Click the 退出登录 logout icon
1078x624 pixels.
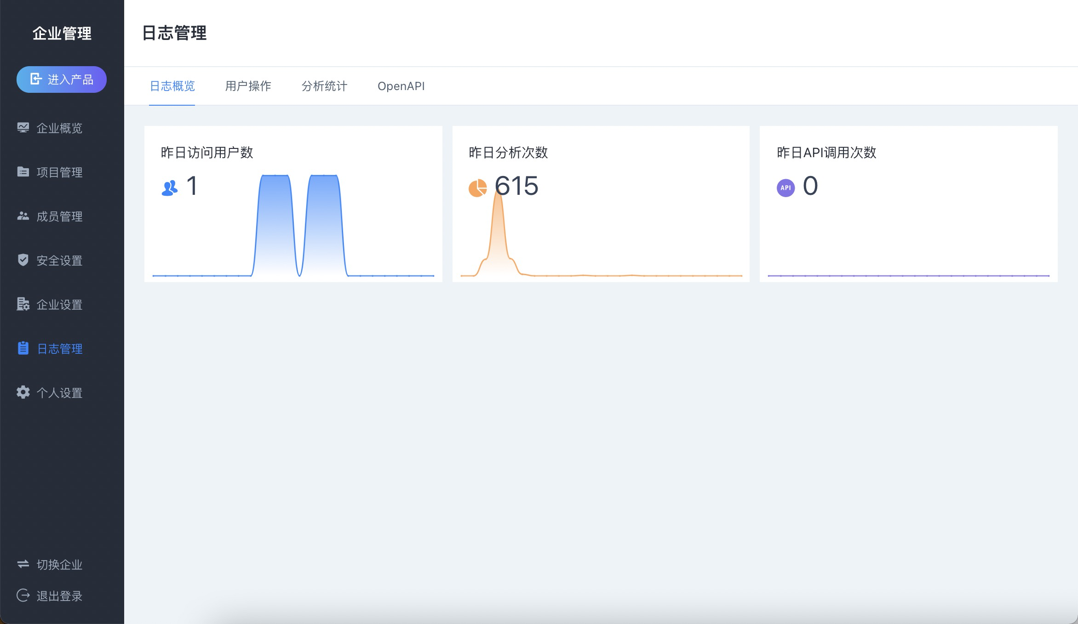tap(23, 596)
